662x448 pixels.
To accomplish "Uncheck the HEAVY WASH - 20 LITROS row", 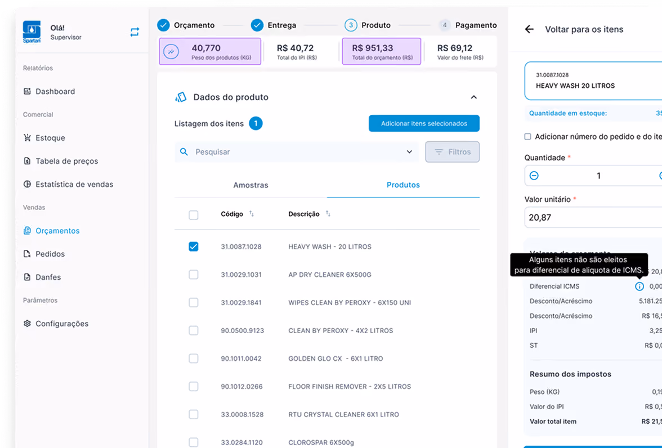I will pyautogui.click(x=194, y=247).
